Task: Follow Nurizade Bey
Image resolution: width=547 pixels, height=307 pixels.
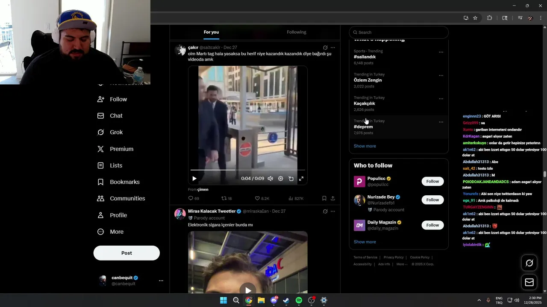Action: point(432,200)
